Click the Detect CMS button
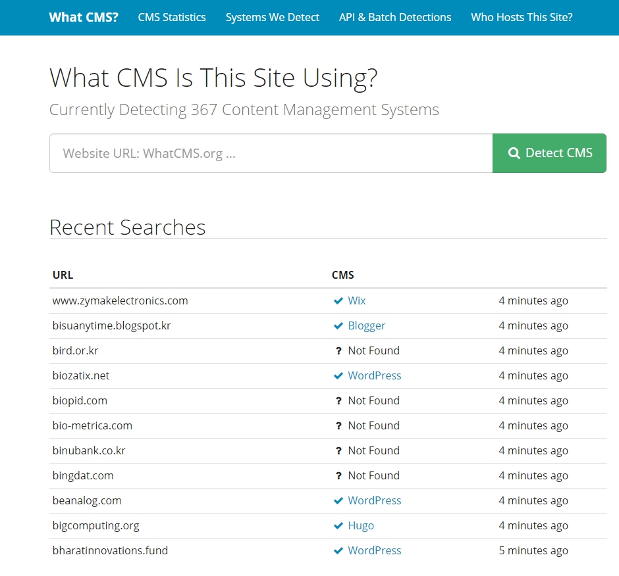Viewport: 619px width, 576px height. [x=549, y=153]
